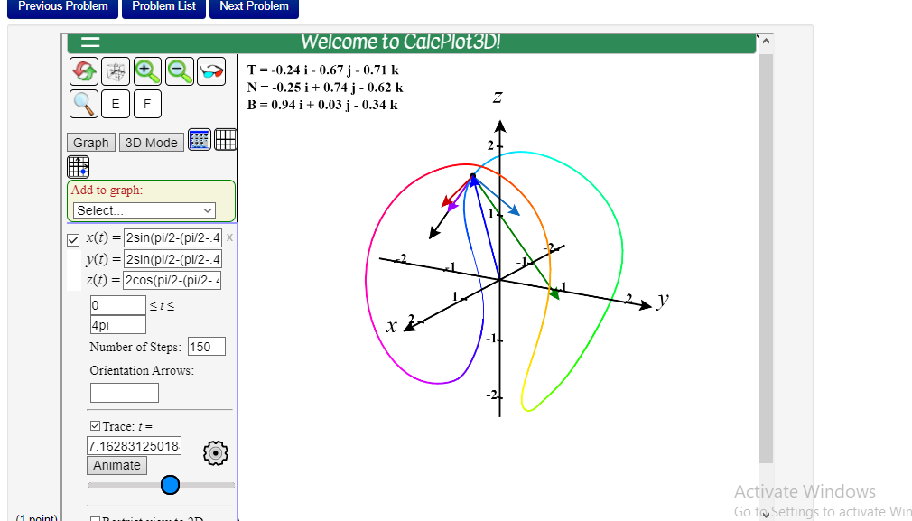
Task: Click the vertical scrollbar thumb
Action: (766, 259)
